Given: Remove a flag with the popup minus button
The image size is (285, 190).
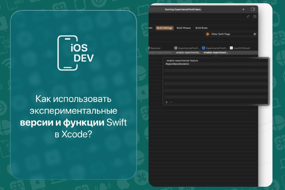Looking at the screenshot, I should [x=171, y=102].
